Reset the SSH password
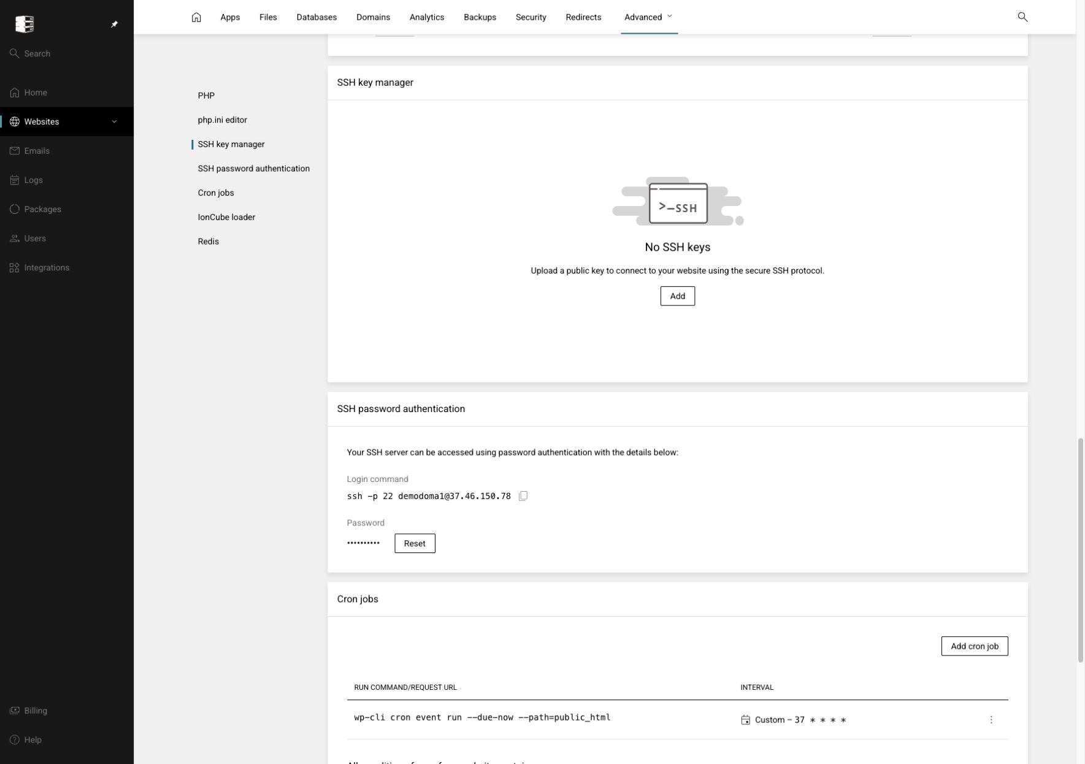The height and width of the screenshot is (764, 1085). point(415,543)
